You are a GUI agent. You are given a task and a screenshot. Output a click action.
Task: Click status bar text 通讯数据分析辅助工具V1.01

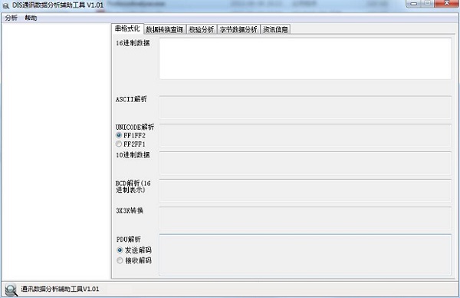60,290
